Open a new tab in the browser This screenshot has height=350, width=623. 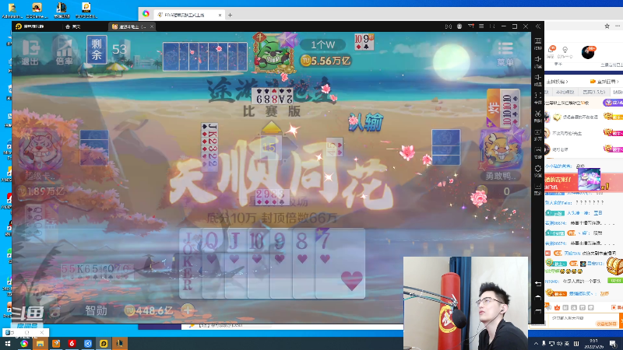[230, 15]
